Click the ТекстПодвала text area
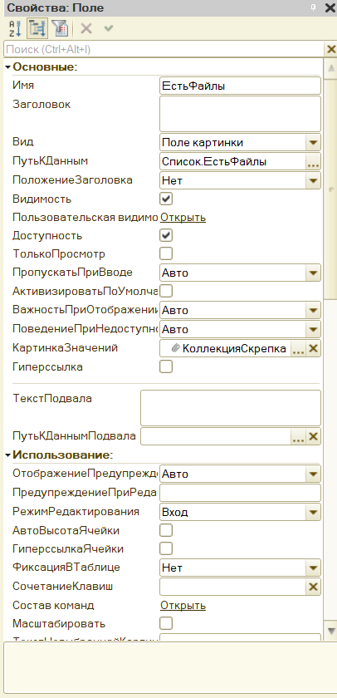337x698 pixels. (230, 408)
